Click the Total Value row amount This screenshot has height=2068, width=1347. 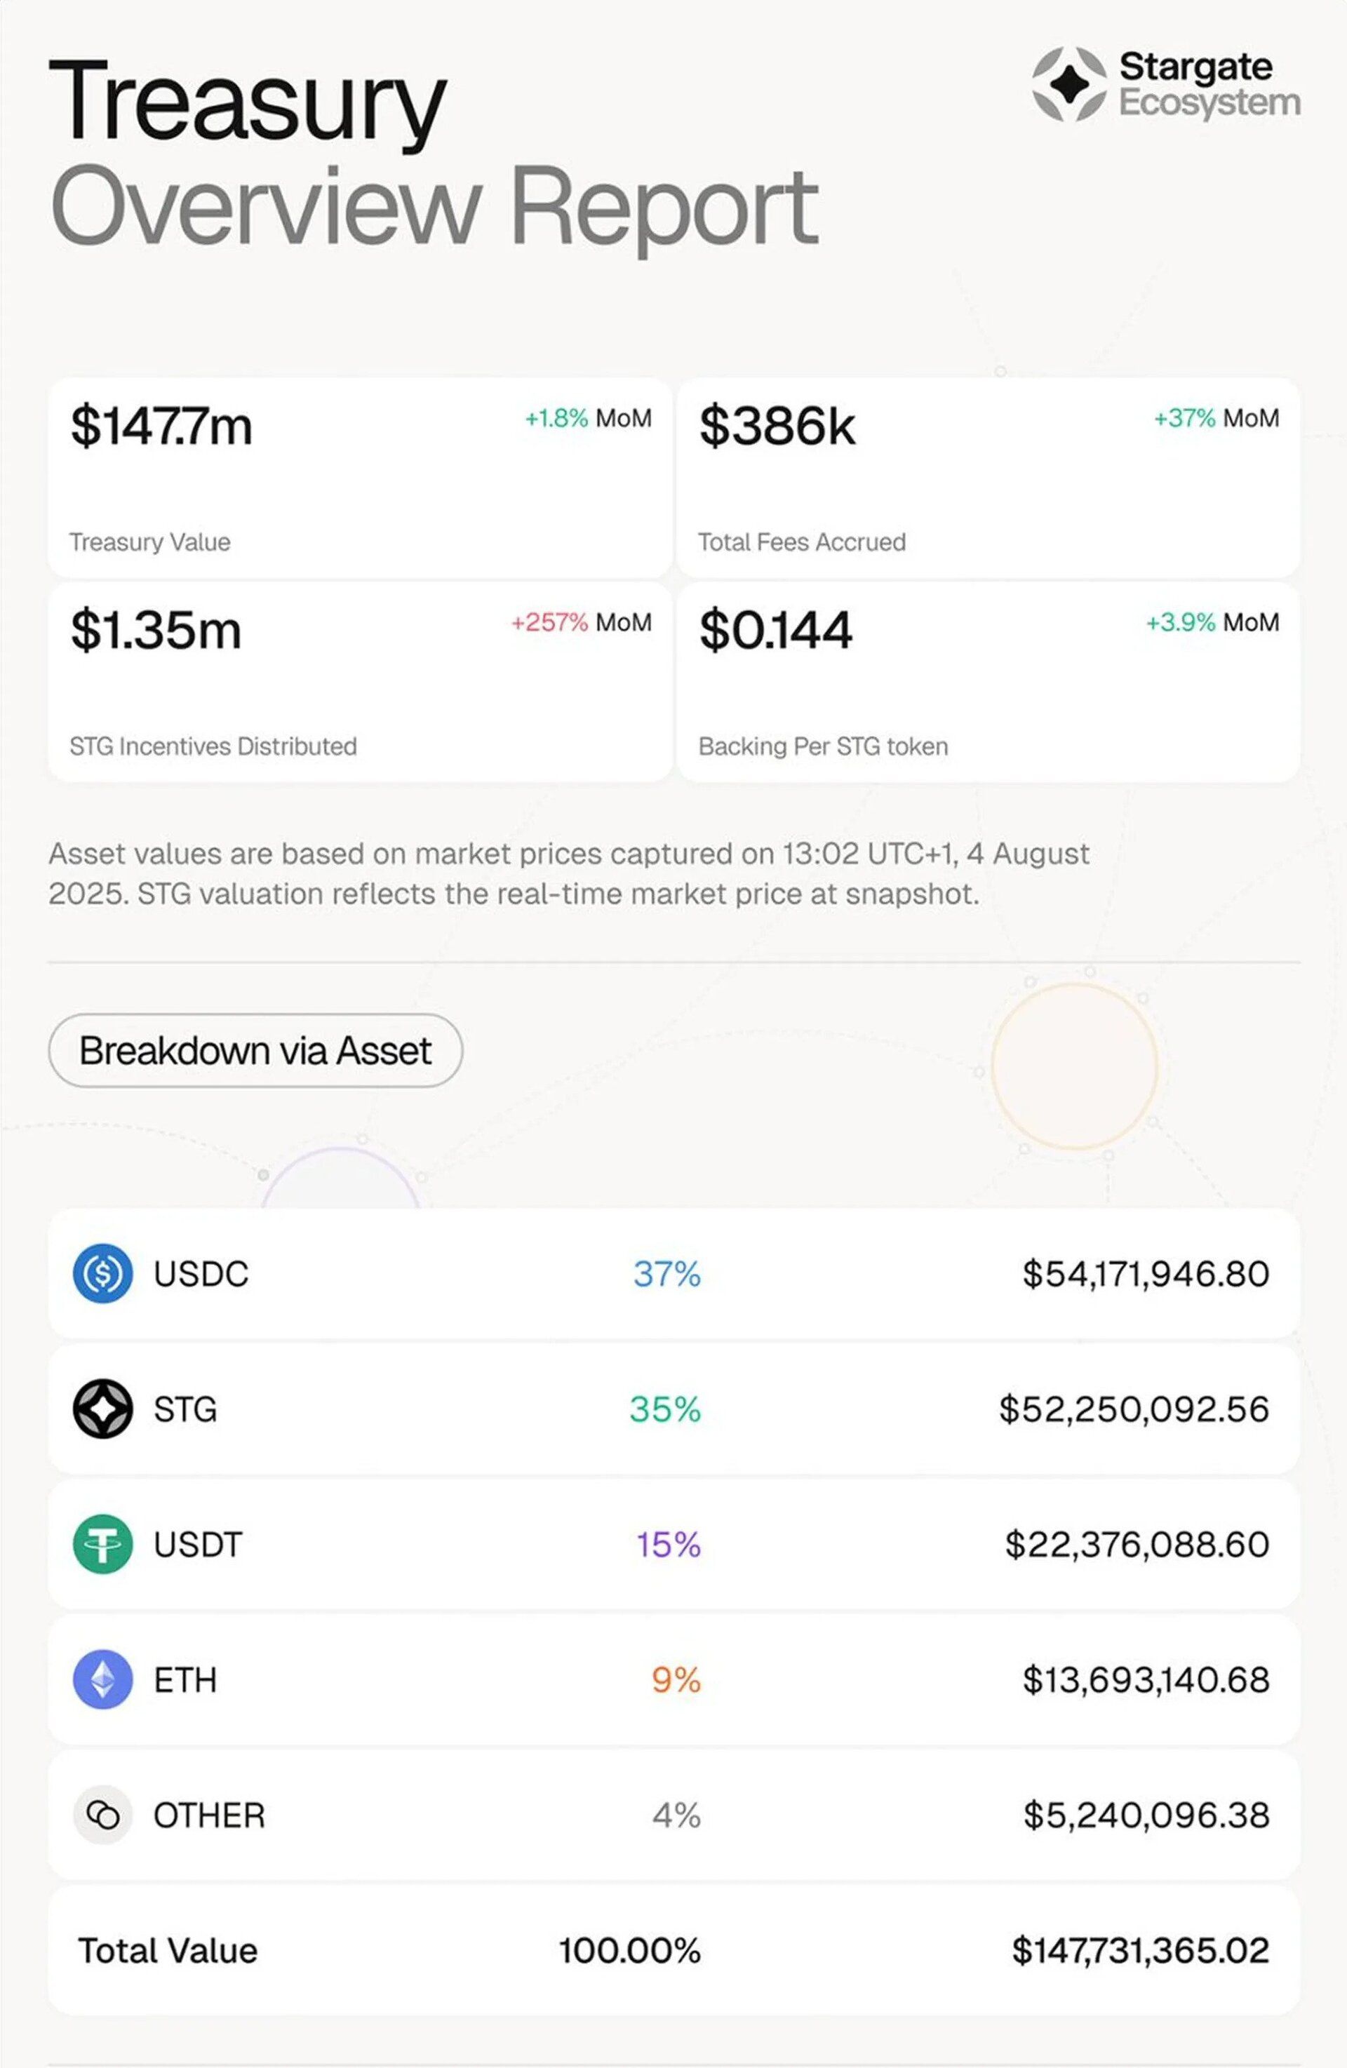point(1140,1951)
